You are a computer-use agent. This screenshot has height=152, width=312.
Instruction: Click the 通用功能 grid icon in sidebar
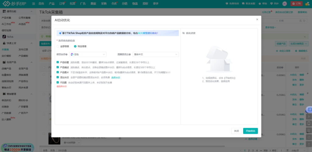[4, 11]
